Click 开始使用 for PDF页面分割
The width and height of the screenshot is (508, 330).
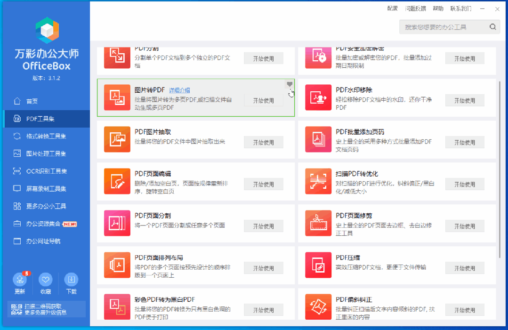tap(263, 226)
